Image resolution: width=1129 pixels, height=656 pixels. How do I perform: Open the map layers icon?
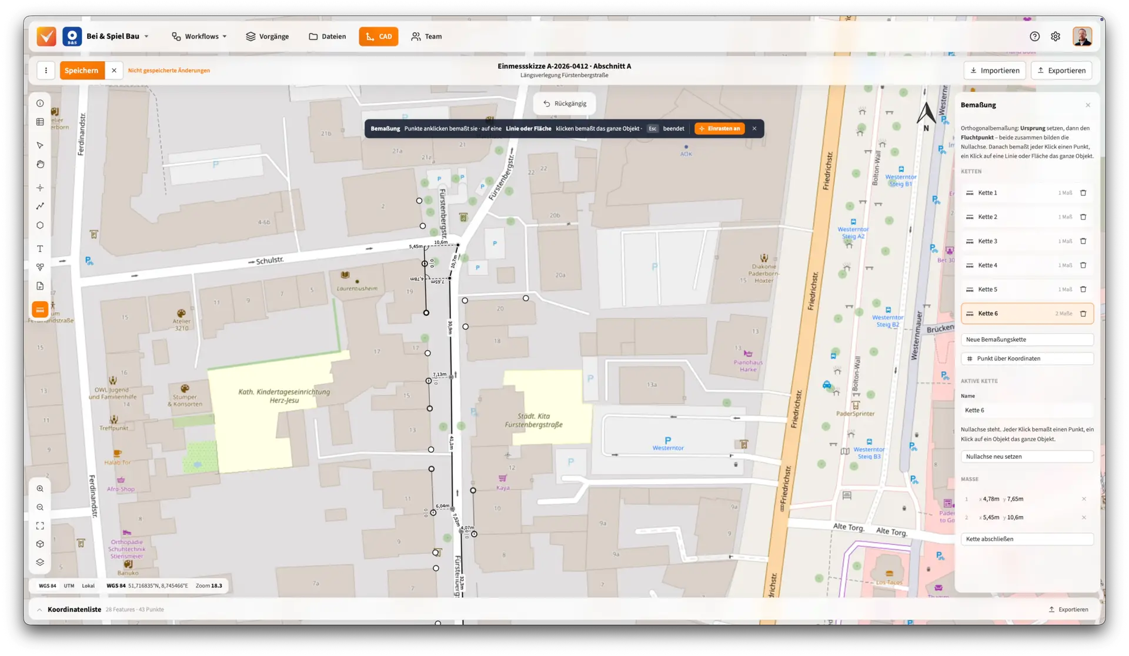40,562
